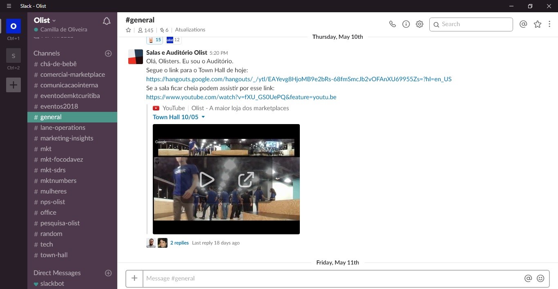Viewport: 558px width, 289px height.
Task: Open the #mkt-focodavez channel
Action: coord(72,160)
